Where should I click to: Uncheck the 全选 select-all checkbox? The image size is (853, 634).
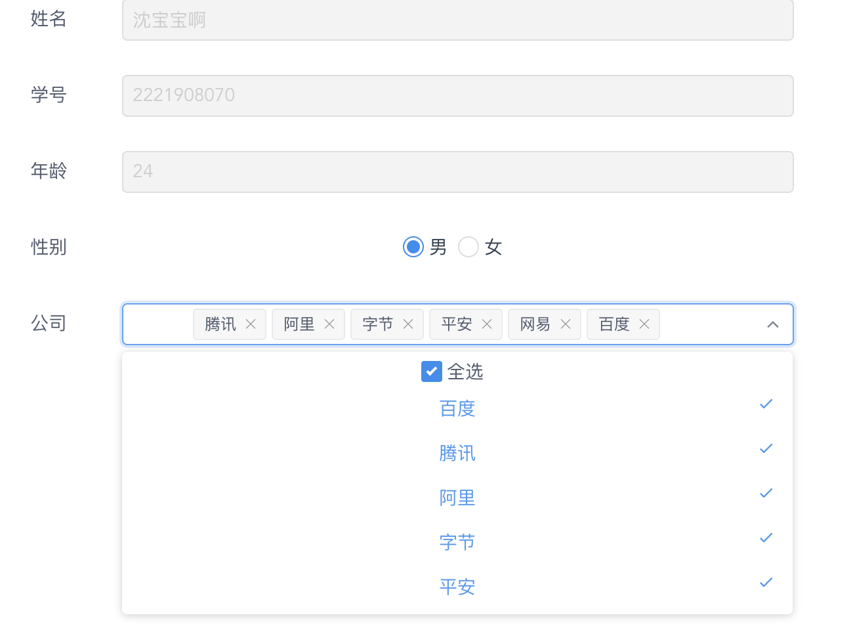tap(431, 371)
